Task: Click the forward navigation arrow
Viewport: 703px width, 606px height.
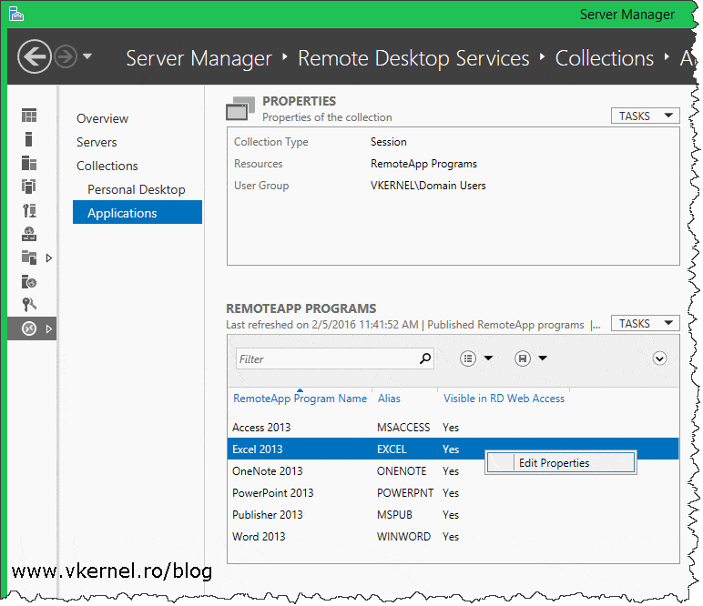Action: (66, 57)
